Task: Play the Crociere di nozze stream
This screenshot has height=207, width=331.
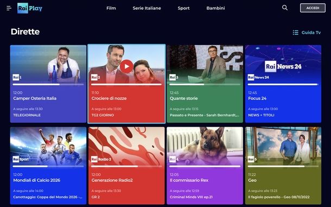Action: pyautogui.click(x=126, y=66)
